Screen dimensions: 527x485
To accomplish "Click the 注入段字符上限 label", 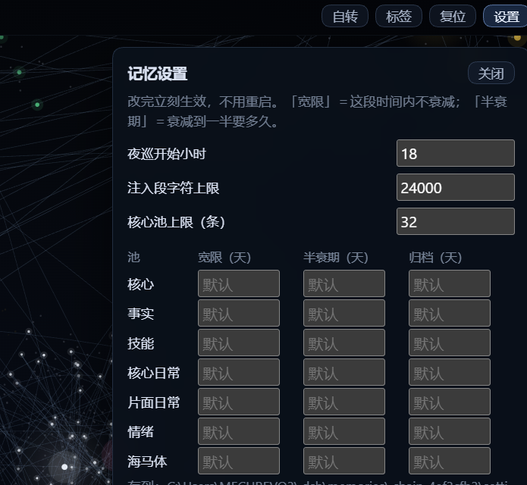I will [x=174, y=188].
